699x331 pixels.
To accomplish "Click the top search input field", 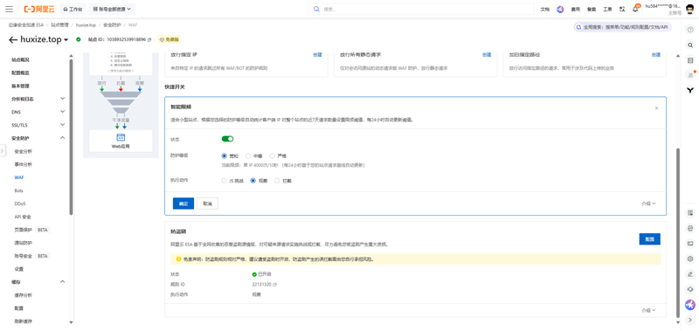I will [x=421, y=9].
